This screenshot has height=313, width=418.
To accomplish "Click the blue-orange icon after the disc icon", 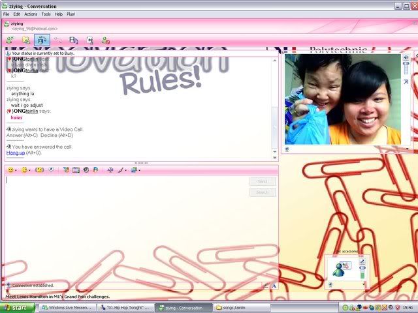I will [95, 170].
